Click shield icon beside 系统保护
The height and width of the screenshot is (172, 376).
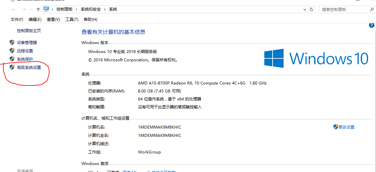coord(12,59)
